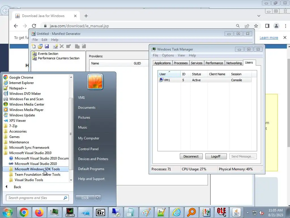Click the Lock button in Start menu

coord(85,198)
